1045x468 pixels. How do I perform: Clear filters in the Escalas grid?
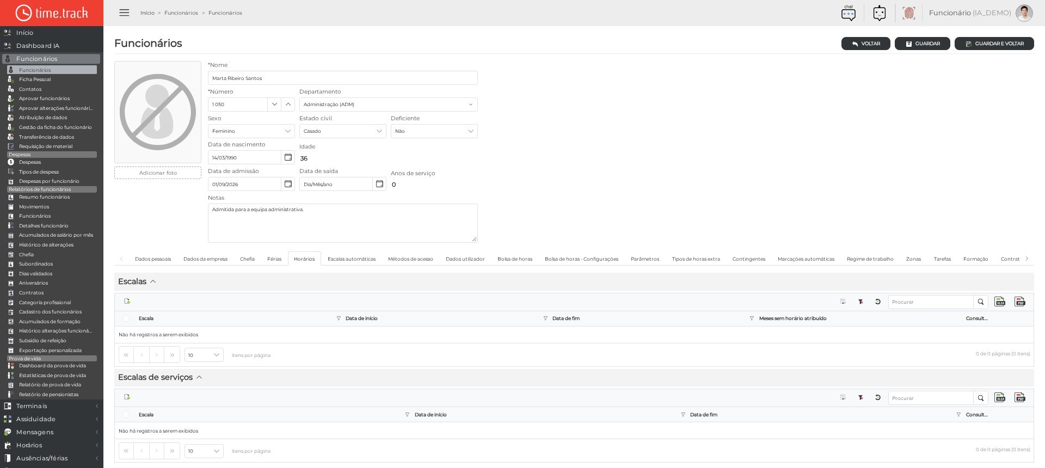860,301
